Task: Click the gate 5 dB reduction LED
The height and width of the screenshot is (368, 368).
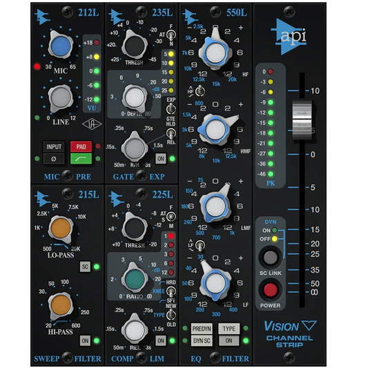Action: tap(171, 54)
